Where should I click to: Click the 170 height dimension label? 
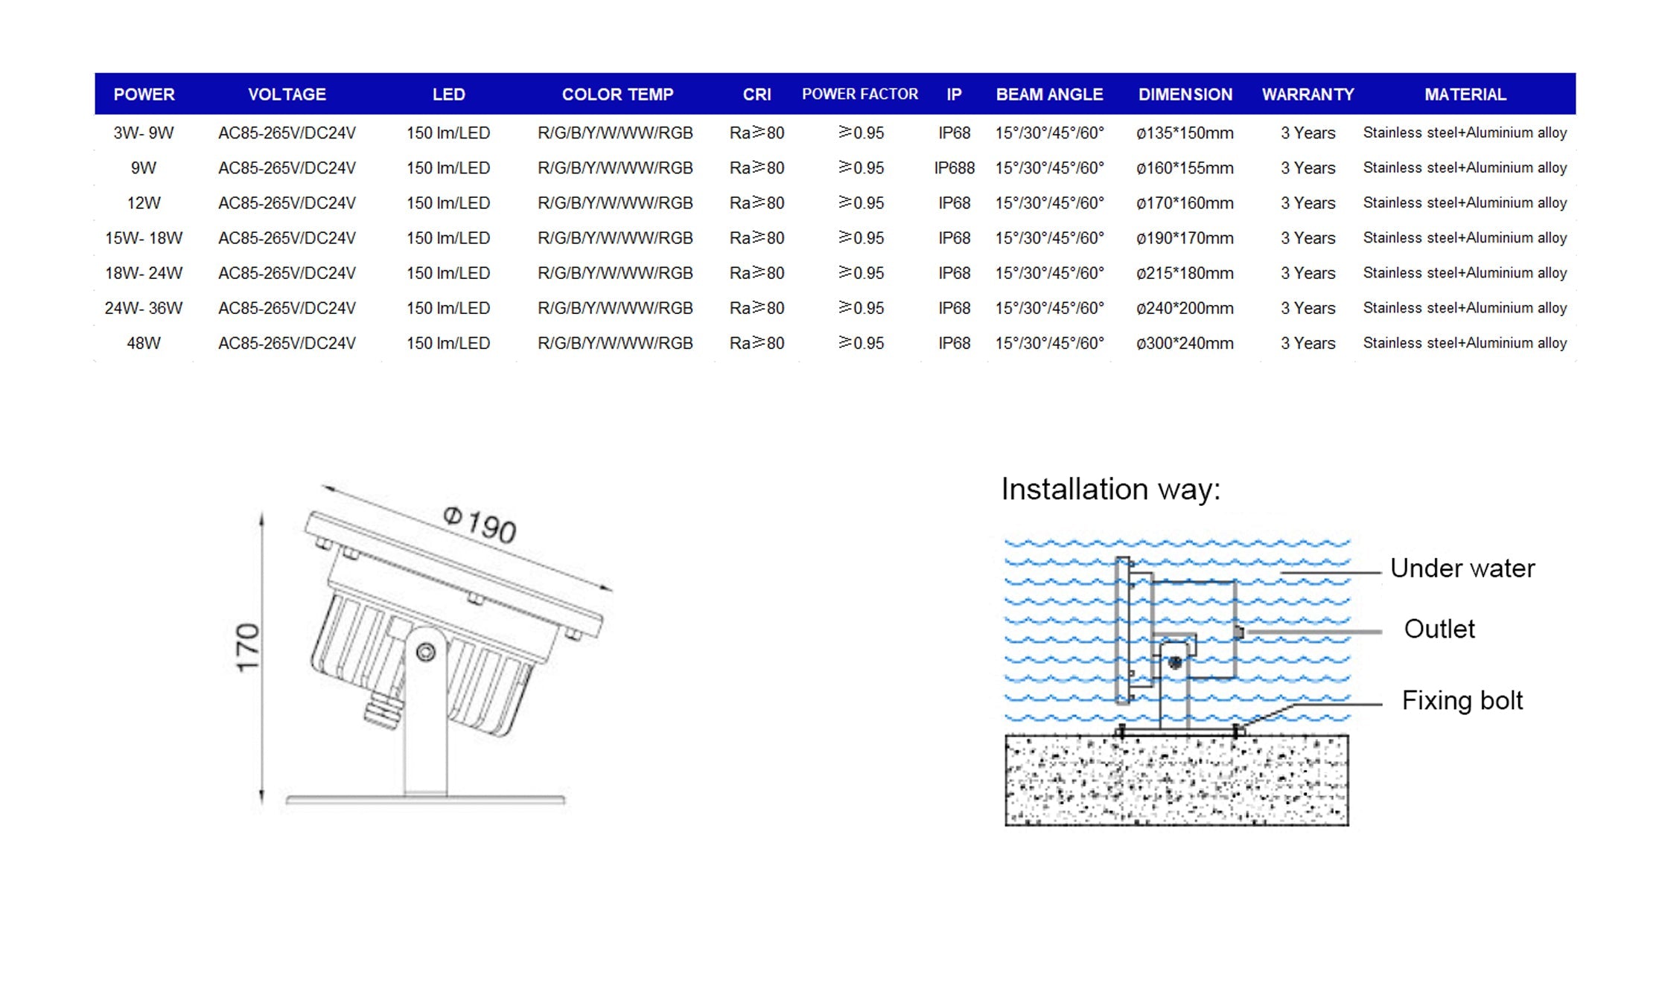coord(247,647)
